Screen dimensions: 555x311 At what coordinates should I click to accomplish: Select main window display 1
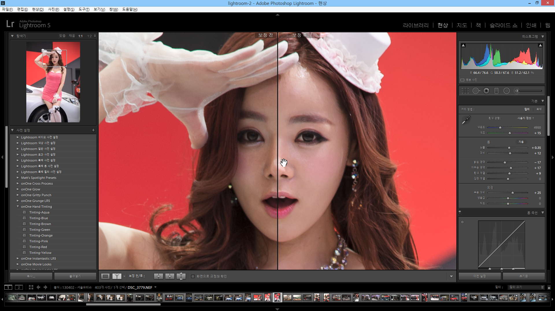(x=8, y=287)
